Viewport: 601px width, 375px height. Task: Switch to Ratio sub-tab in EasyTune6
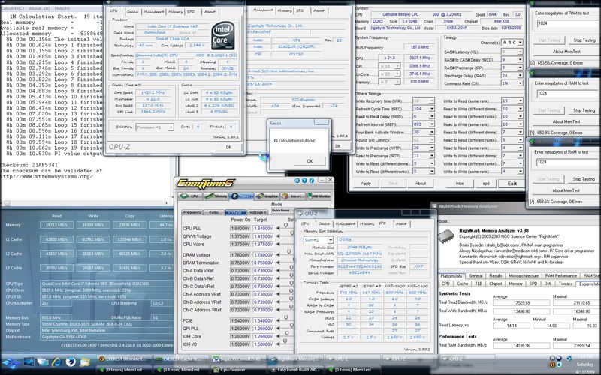click(x=213, y=212)
